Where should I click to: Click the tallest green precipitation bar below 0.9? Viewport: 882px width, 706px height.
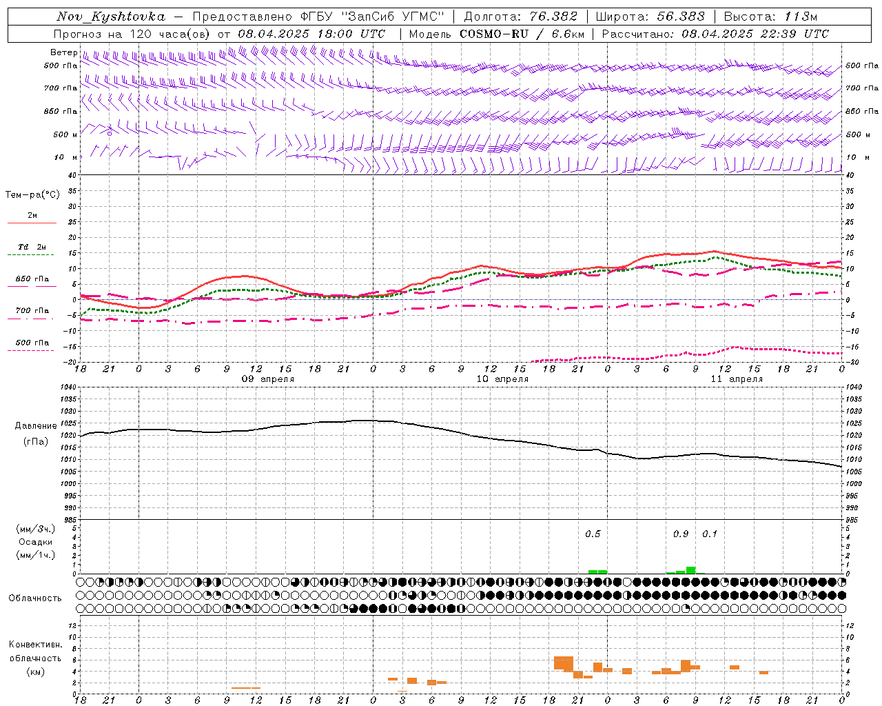pyautogui.click(x=690, y=570)
